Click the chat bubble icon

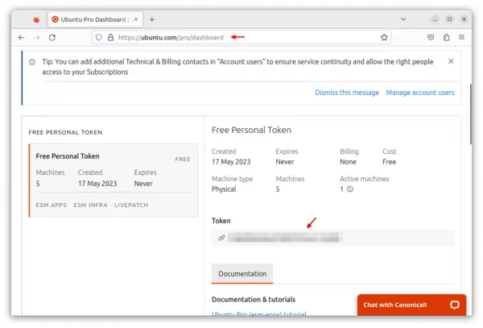coord(454,305)
